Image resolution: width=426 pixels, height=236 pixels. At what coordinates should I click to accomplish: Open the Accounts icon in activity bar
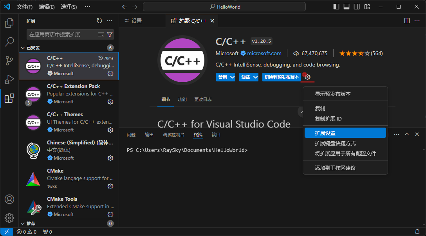coord(9,199)
